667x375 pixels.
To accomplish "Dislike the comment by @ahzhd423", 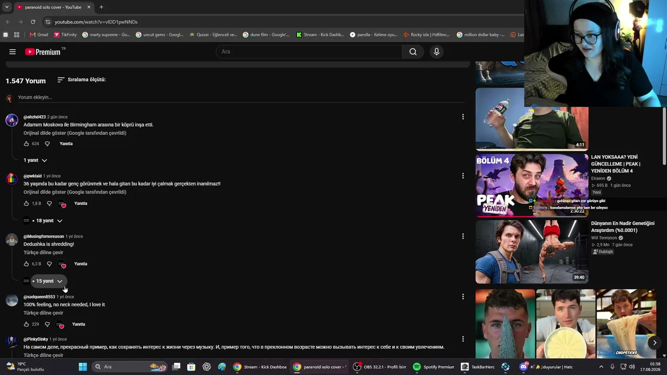I will pyautogui.click(x=47, y=144).
